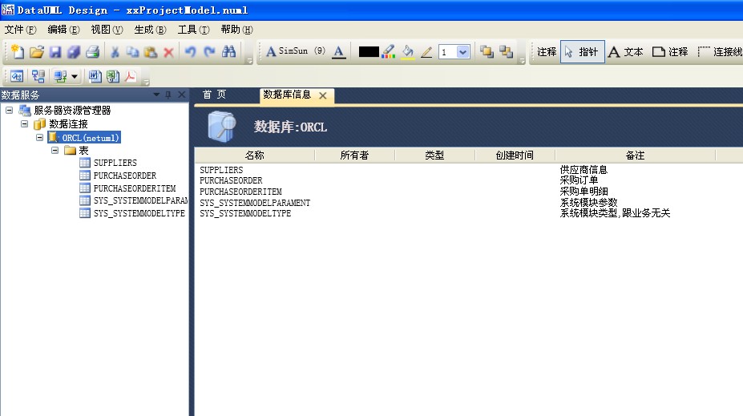Click the 类型 column header
The height and width of the screenshot is (416, 743).
tap(434, 155)
